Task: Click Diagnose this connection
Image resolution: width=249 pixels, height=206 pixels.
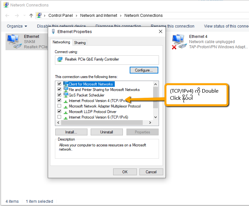Action: point(118,26)
